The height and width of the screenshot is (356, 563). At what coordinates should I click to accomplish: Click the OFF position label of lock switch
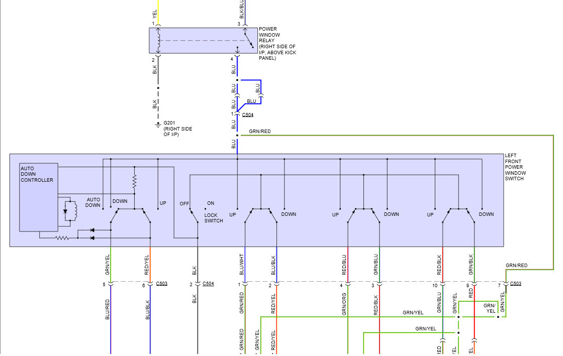tap(184, 204)
